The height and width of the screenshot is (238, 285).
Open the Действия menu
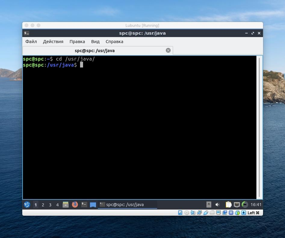click(53, 42)
